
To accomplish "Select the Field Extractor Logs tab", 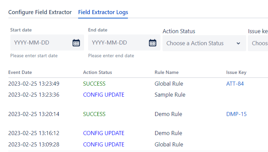I will coord(103,12).
